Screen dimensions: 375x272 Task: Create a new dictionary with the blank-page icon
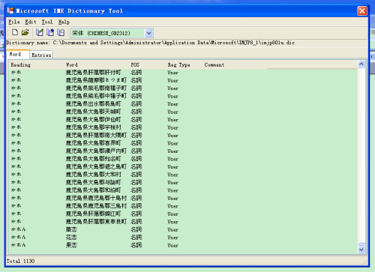(15, 32)
